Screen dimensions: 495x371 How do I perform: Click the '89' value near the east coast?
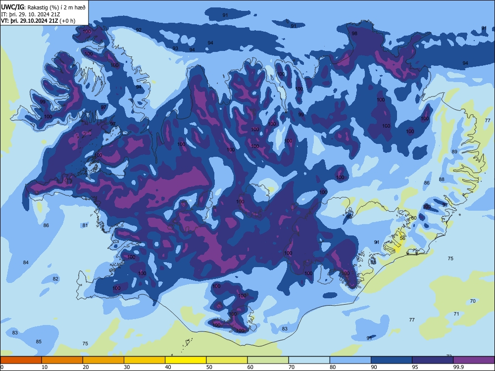454,152
